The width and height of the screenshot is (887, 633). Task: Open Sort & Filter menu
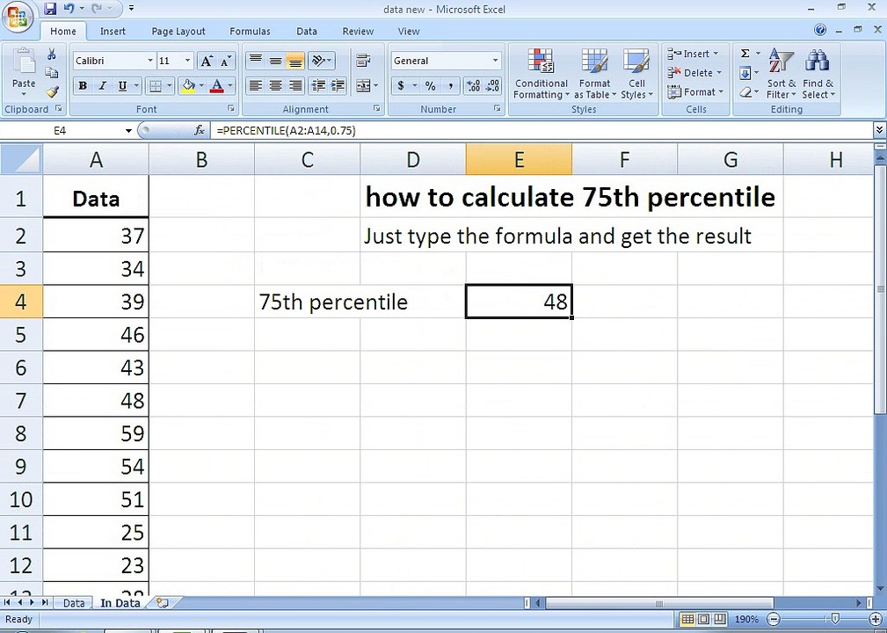(x=782, y=74)
